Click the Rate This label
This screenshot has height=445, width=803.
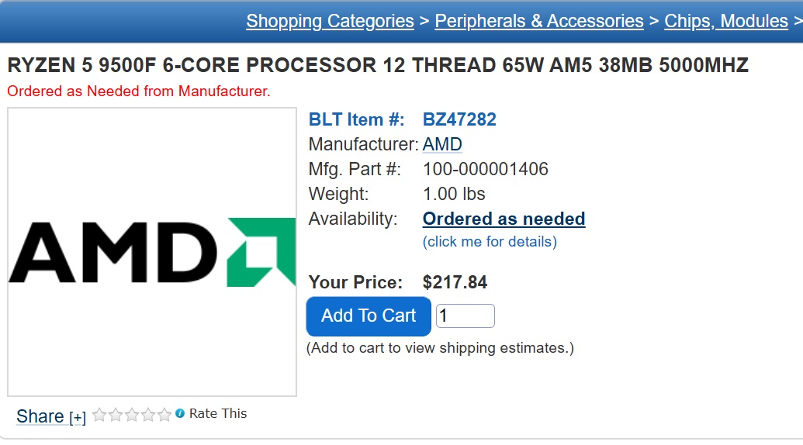pos(218,413)
